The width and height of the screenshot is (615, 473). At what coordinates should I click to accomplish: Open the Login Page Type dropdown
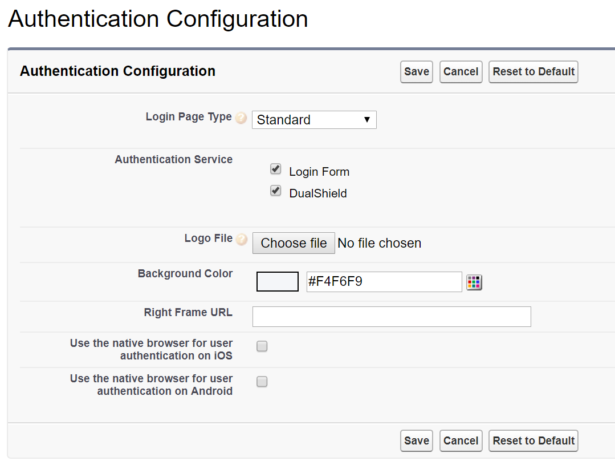pyautogui.click(x=314, y=120)
